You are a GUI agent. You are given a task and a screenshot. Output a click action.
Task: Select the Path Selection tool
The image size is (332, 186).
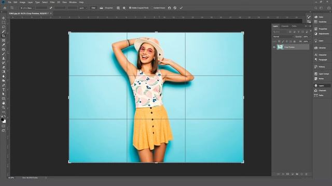coord(4,94)
